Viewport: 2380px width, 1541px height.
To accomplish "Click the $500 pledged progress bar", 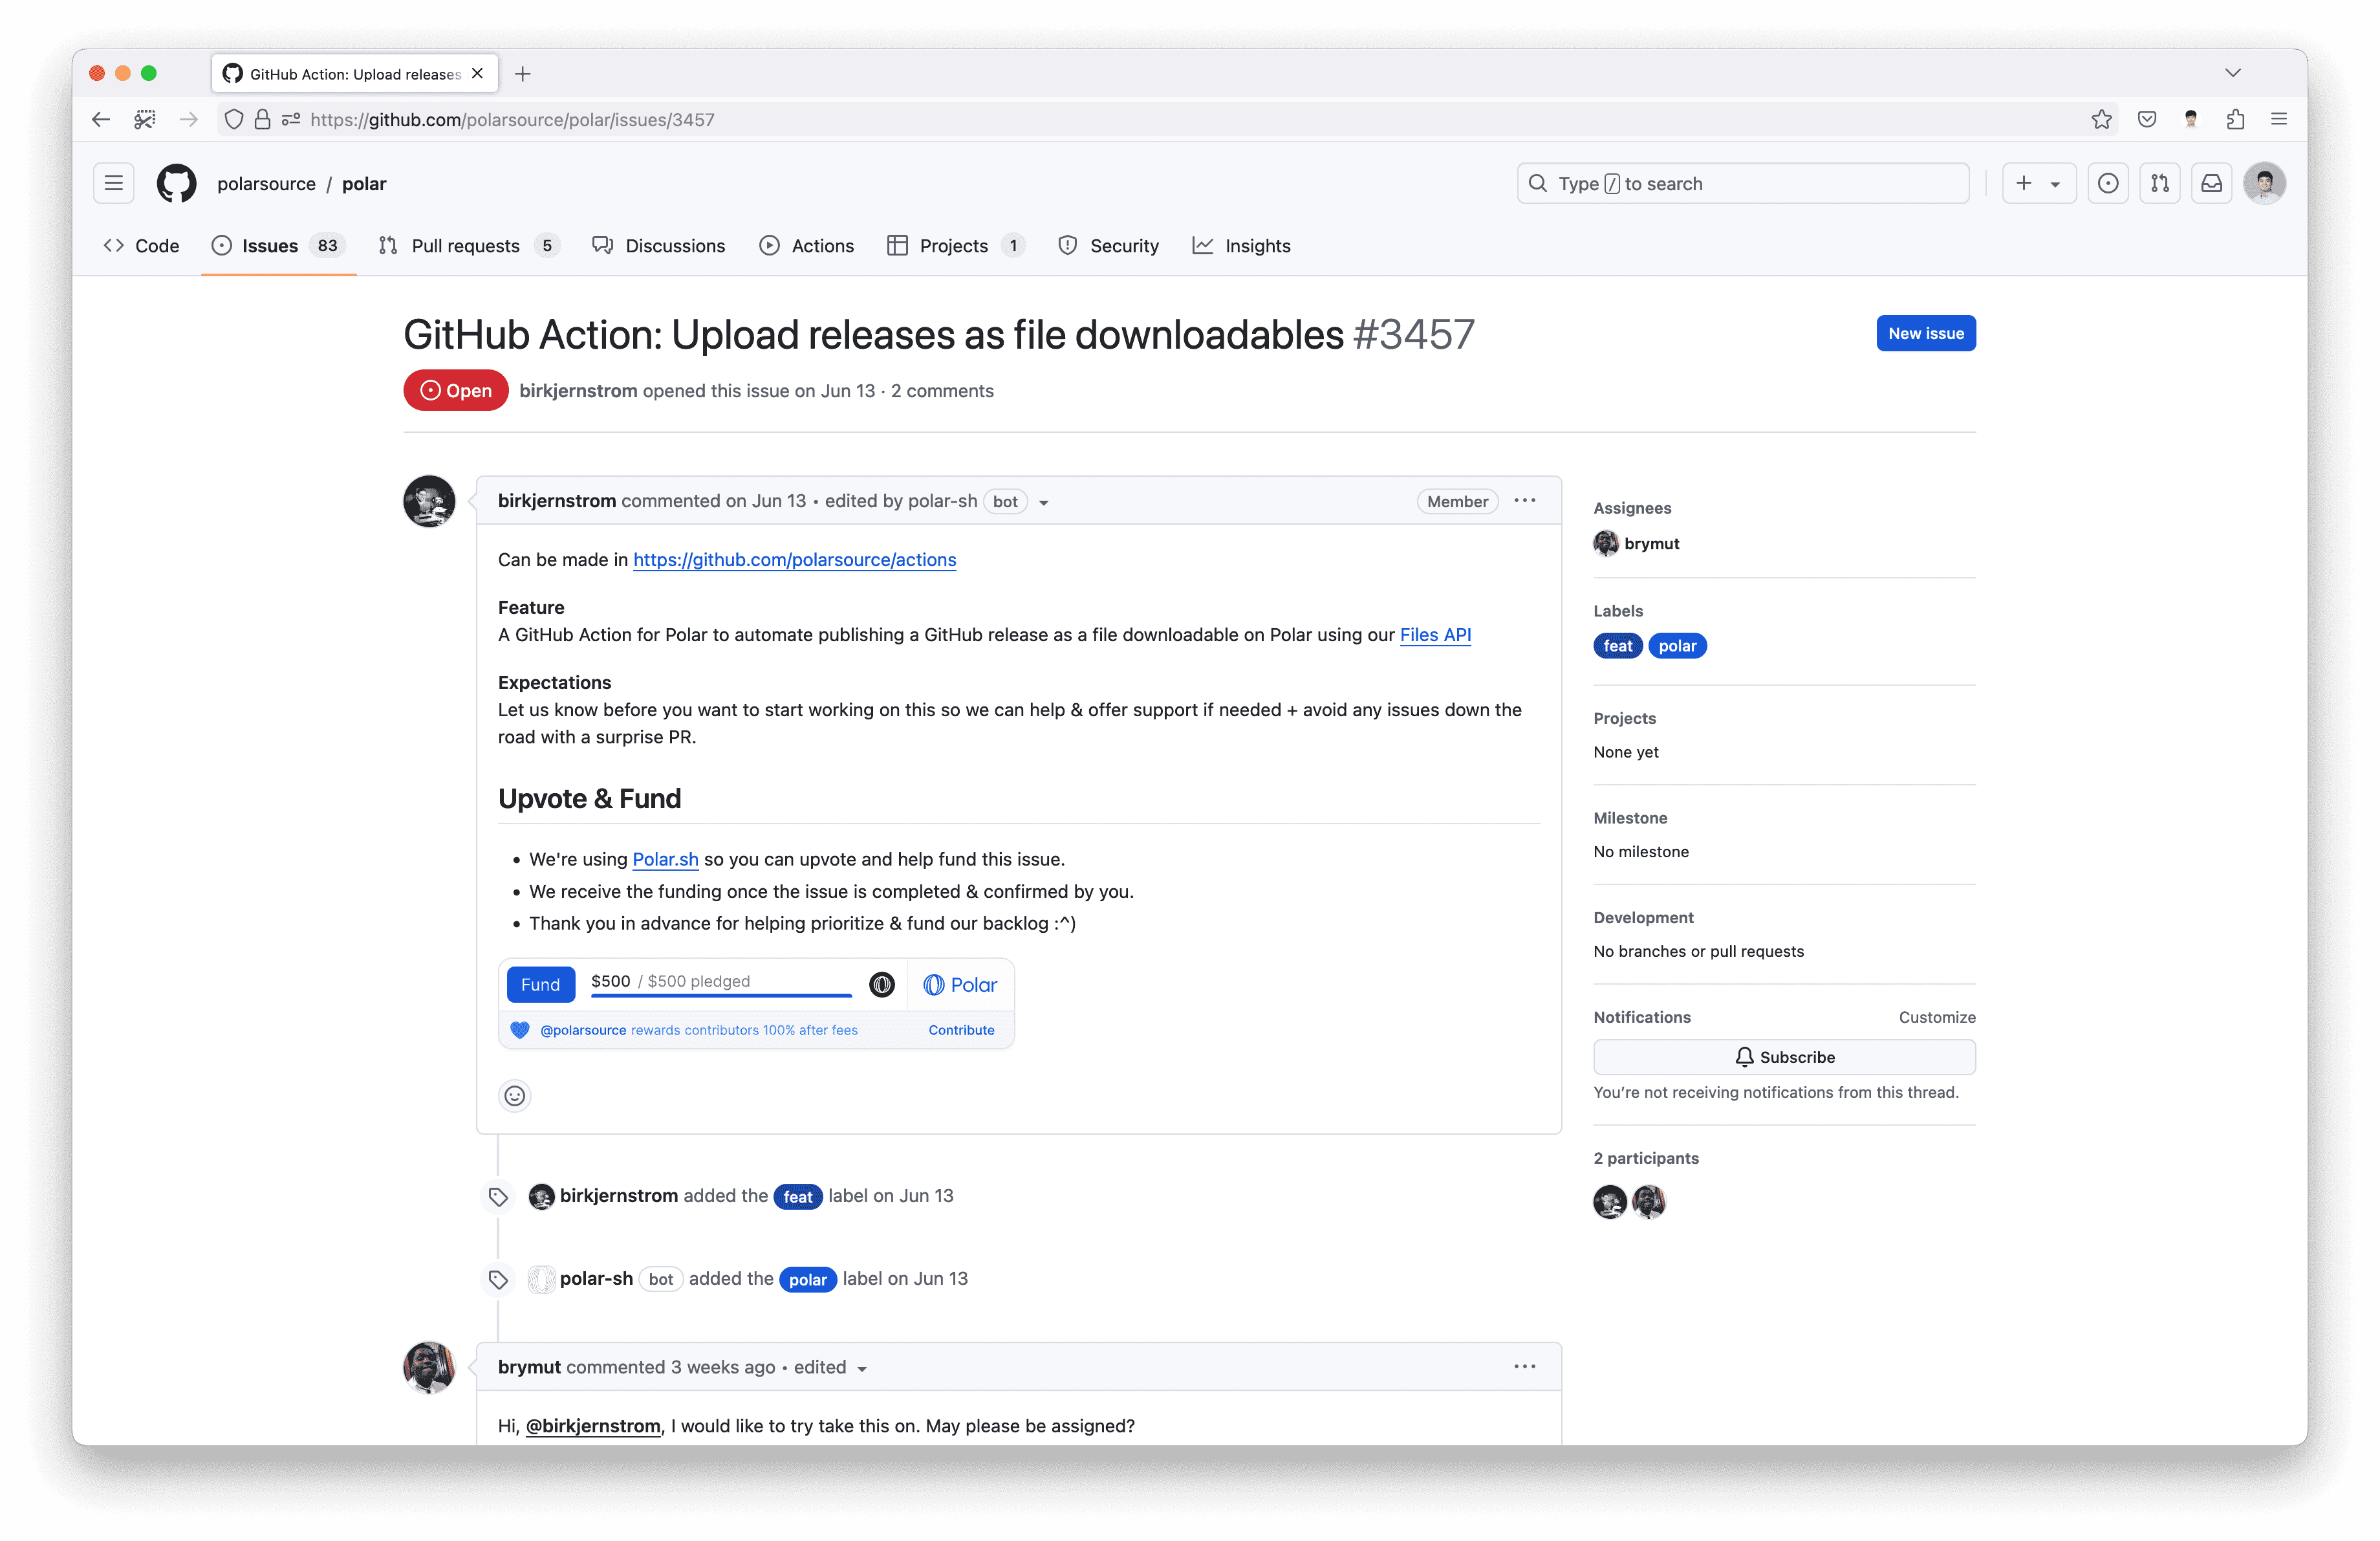I will coord(720,994).
